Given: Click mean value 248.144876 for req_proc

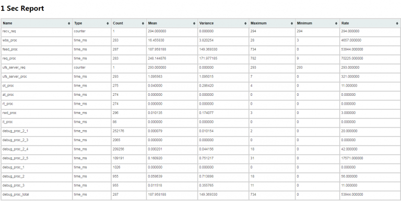Looking at the screenshot, I should tap(157, 58).
